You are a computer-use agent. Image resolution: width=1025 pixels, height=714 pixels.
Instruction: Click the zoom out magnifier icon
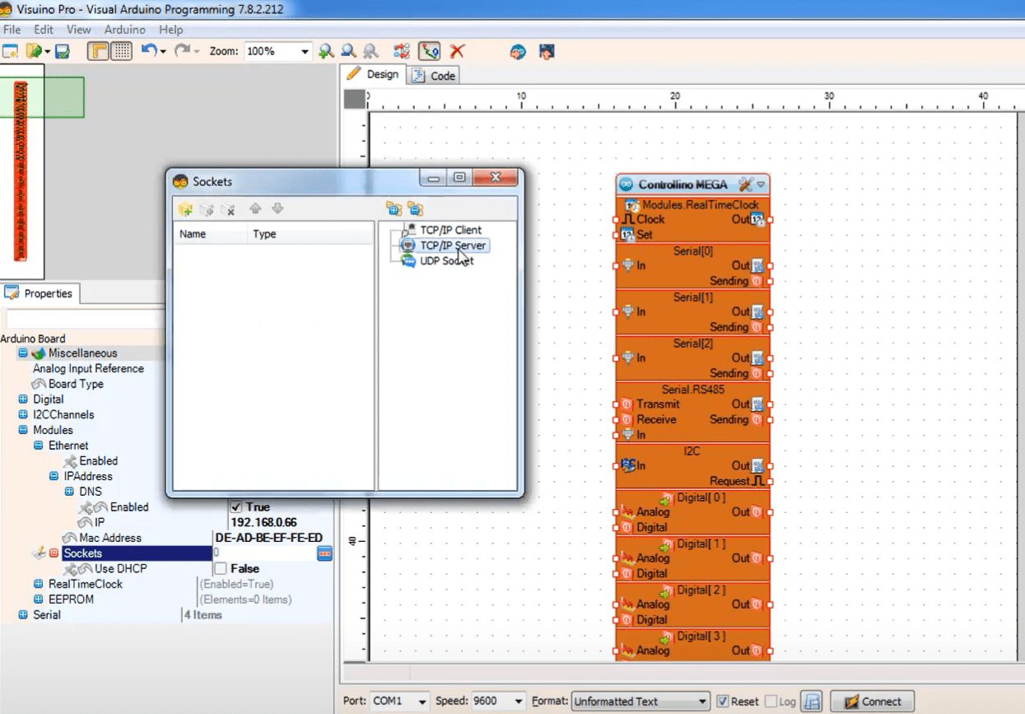point(349,51)
